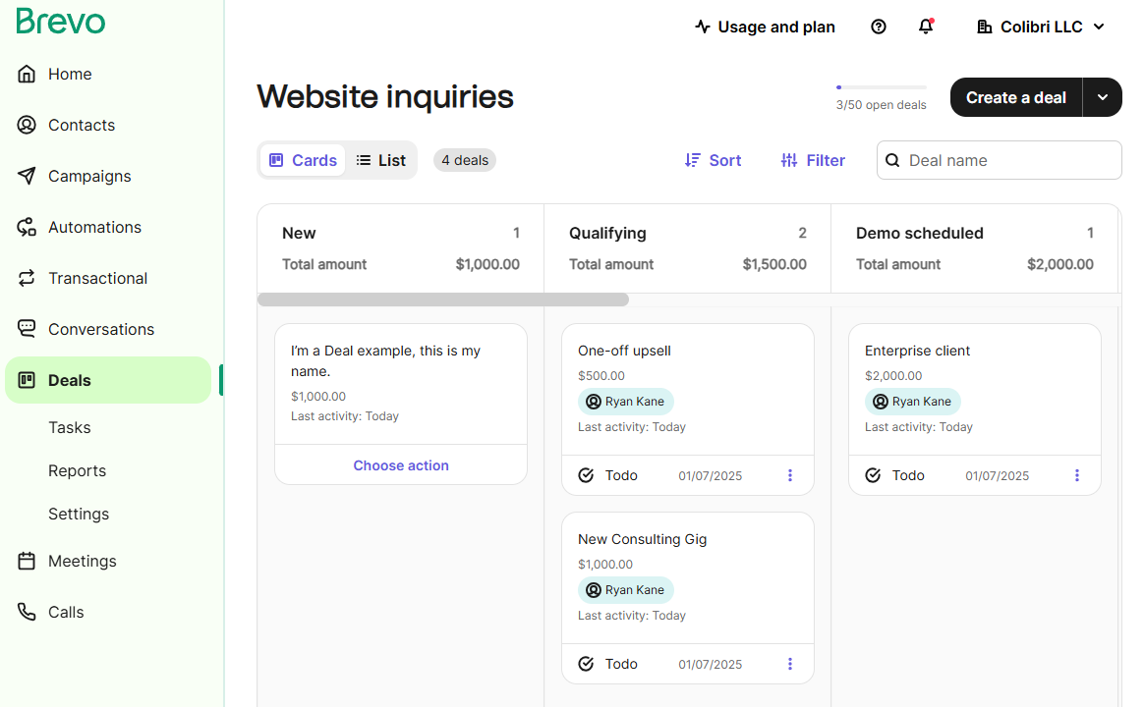Image resolution: width=1144 pixels, height=707 pixels.
Task: Click the horizontal pipeline scrollbar
Action: 443,299
